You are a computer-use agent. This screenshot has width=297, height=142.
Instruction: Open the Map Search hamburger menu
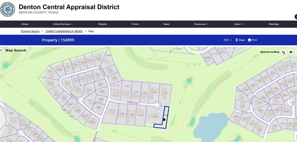coord(1,50)
